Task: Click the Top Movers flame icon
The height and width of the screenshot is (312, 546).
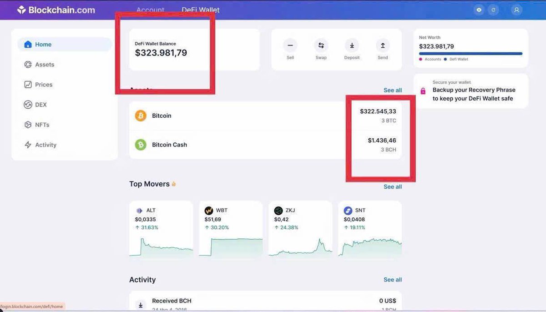Action: tap(174, 184)
